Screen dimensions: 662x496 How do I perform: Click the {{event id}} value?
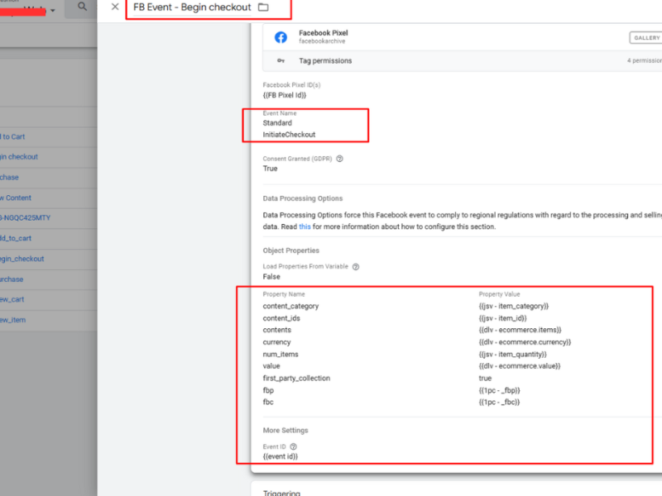point(281,457)
